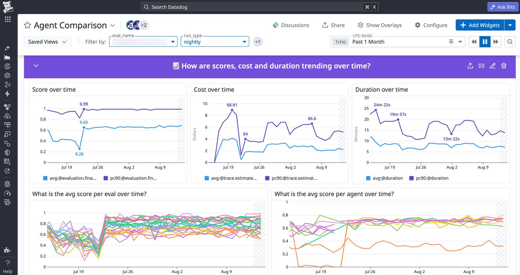Click 'What is the avg score per eval' title
Screen dimensions: 520x275
[x=89, y=194]
